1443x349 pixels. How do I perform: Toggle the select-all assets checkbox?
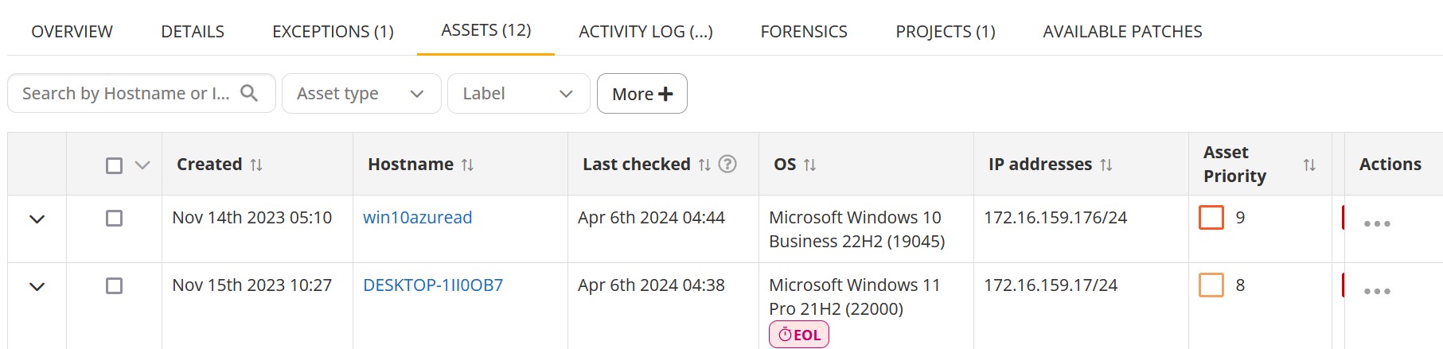point(115,165)
